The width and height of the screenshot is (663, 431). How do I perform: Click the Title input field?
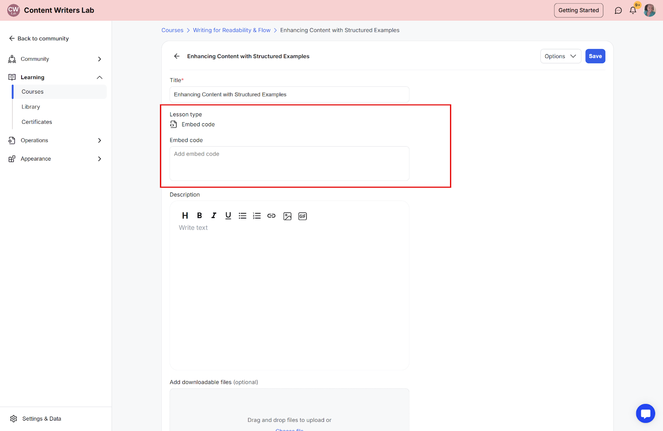(289, 94)
